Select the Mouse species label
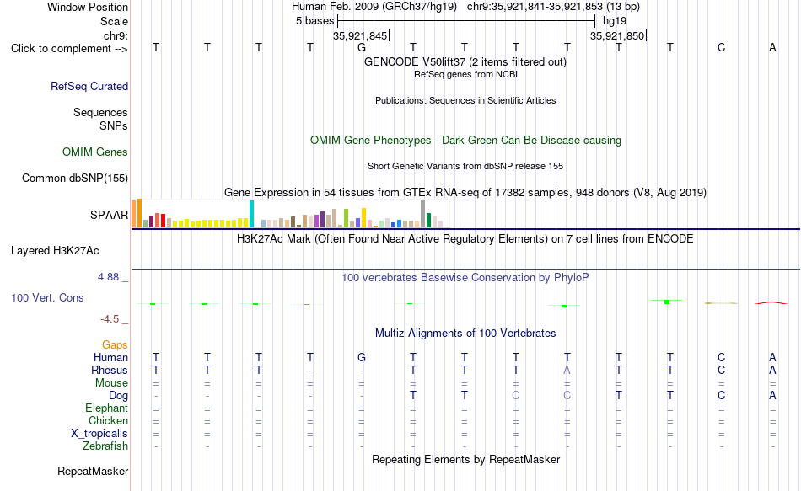This screenshot has width=801, height=491. [x=112, y=383]
